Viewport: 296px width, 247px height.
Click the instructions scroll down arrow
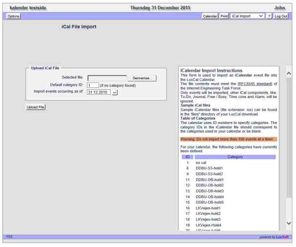click(x=289, y=223)
